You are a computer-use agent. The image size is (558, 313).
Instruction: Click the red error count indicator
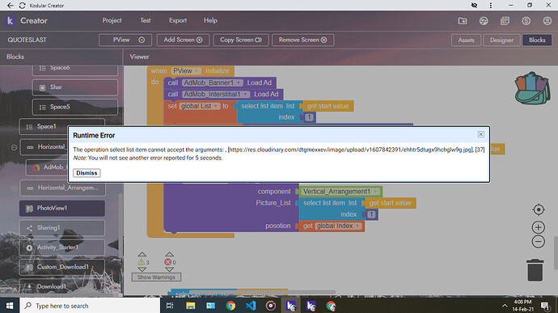coord(168,262)
